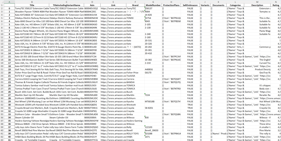
Task: Click Brand cell Hasbro Gaming
Action: pyautogui.click(x=135, y=121)
